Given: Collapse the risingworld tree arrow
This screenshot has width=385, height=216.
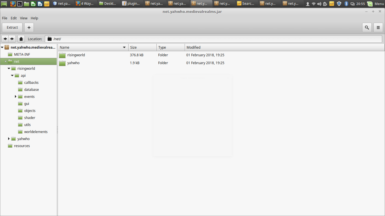Looking at the screenshot, I should tap(9, 68).
